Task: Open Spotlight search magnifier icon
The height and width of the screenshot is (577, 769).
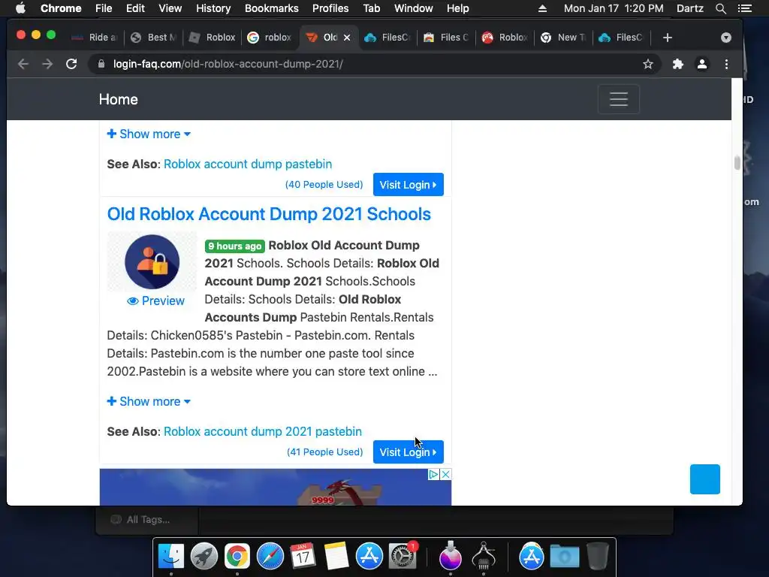Action: pos(720,8)
